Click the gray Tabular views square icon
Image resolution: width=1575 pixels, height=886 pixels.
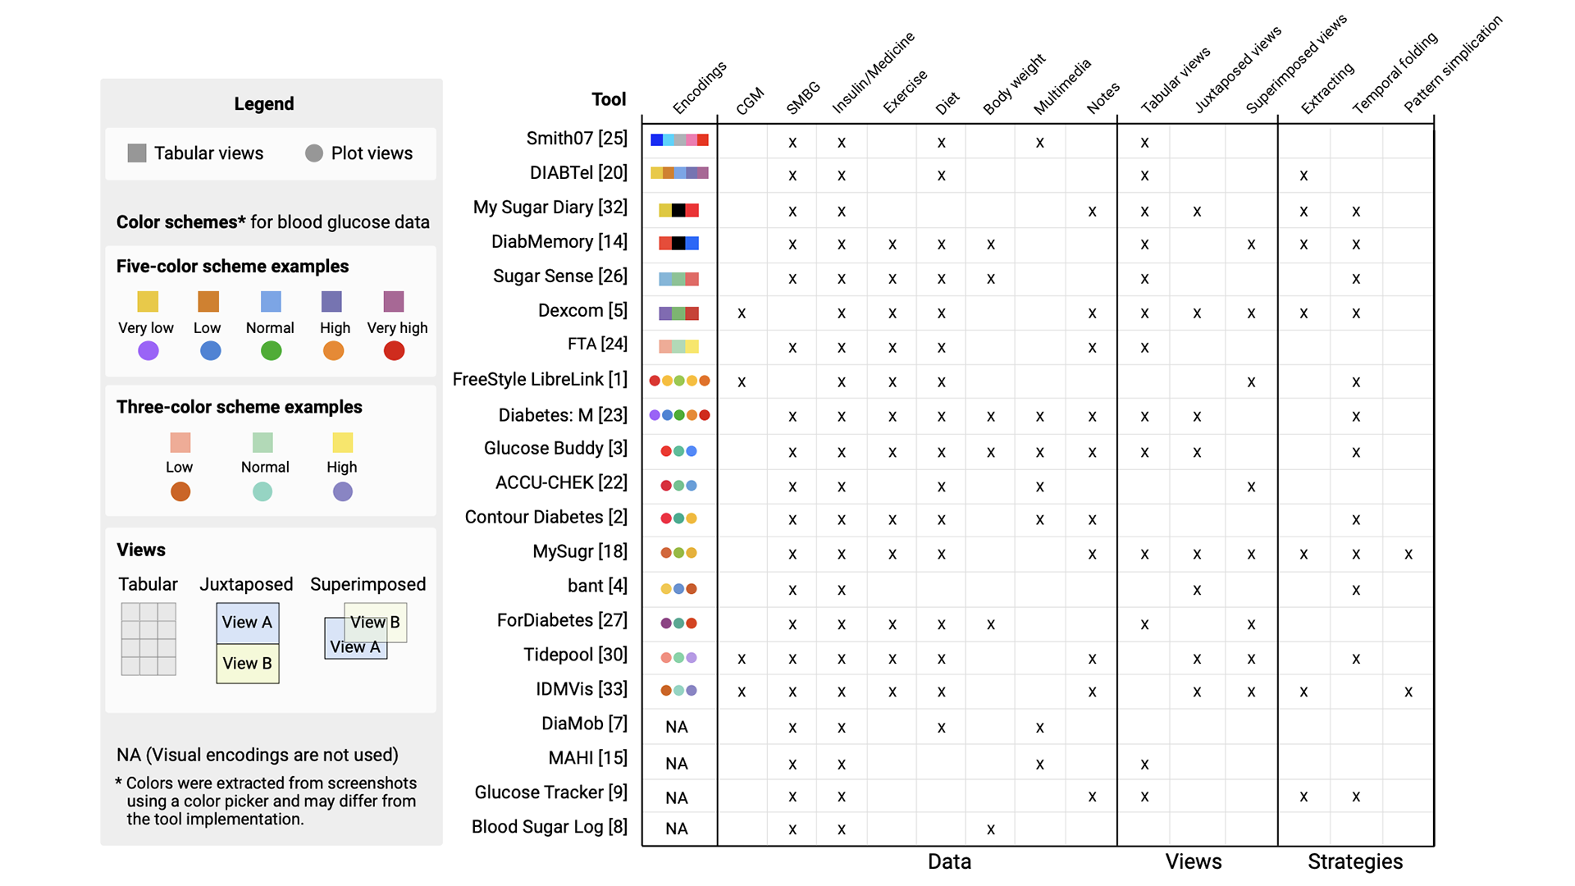tap(137, 153)
